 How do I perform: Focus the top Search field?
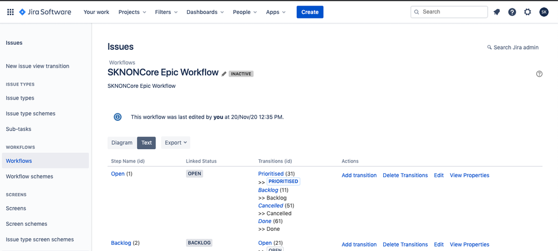[x=449, y=12]
